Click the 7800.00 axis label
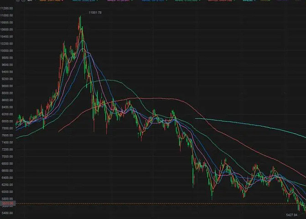This screenshot has height=219, width=306. click(x=7, y=128)
